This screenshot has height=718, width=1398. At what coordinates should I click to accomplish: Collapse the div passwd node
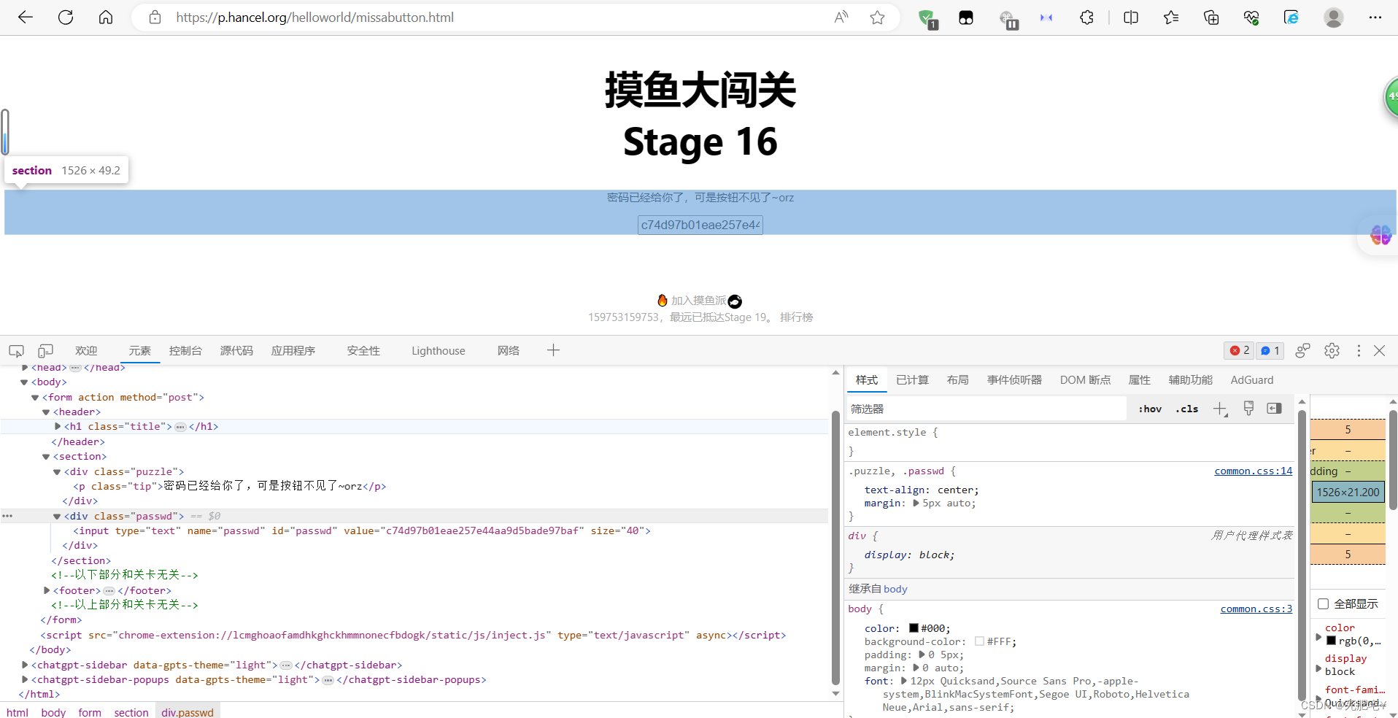(x=57, y=517)
